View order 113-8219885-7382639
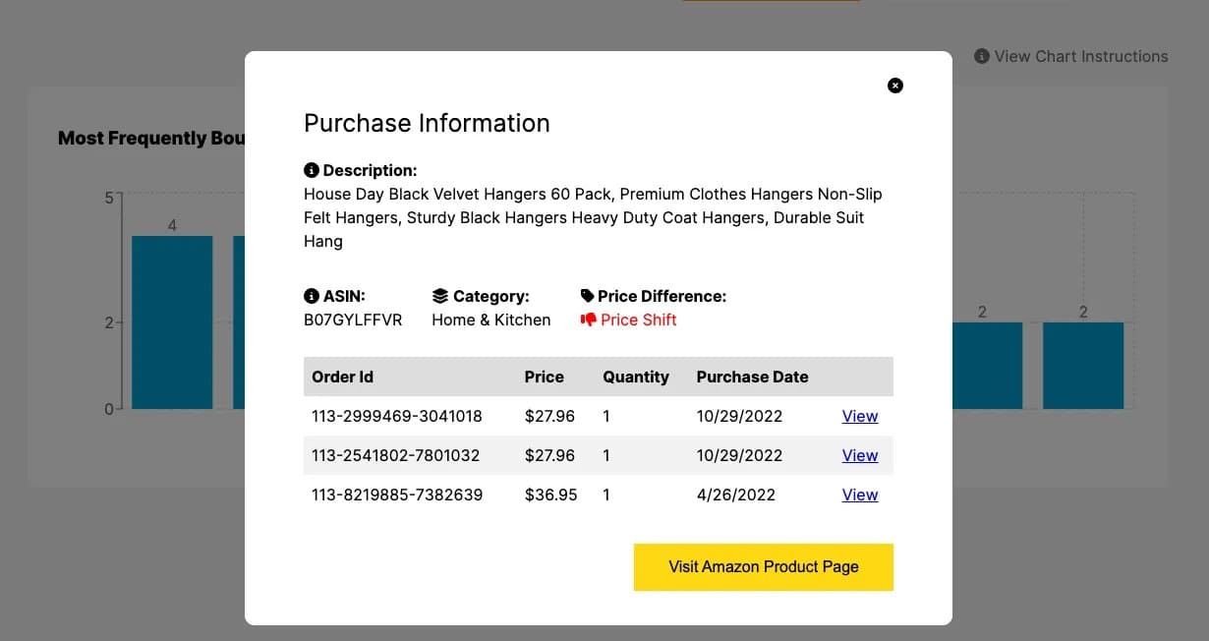 click(x=860, y=495)
